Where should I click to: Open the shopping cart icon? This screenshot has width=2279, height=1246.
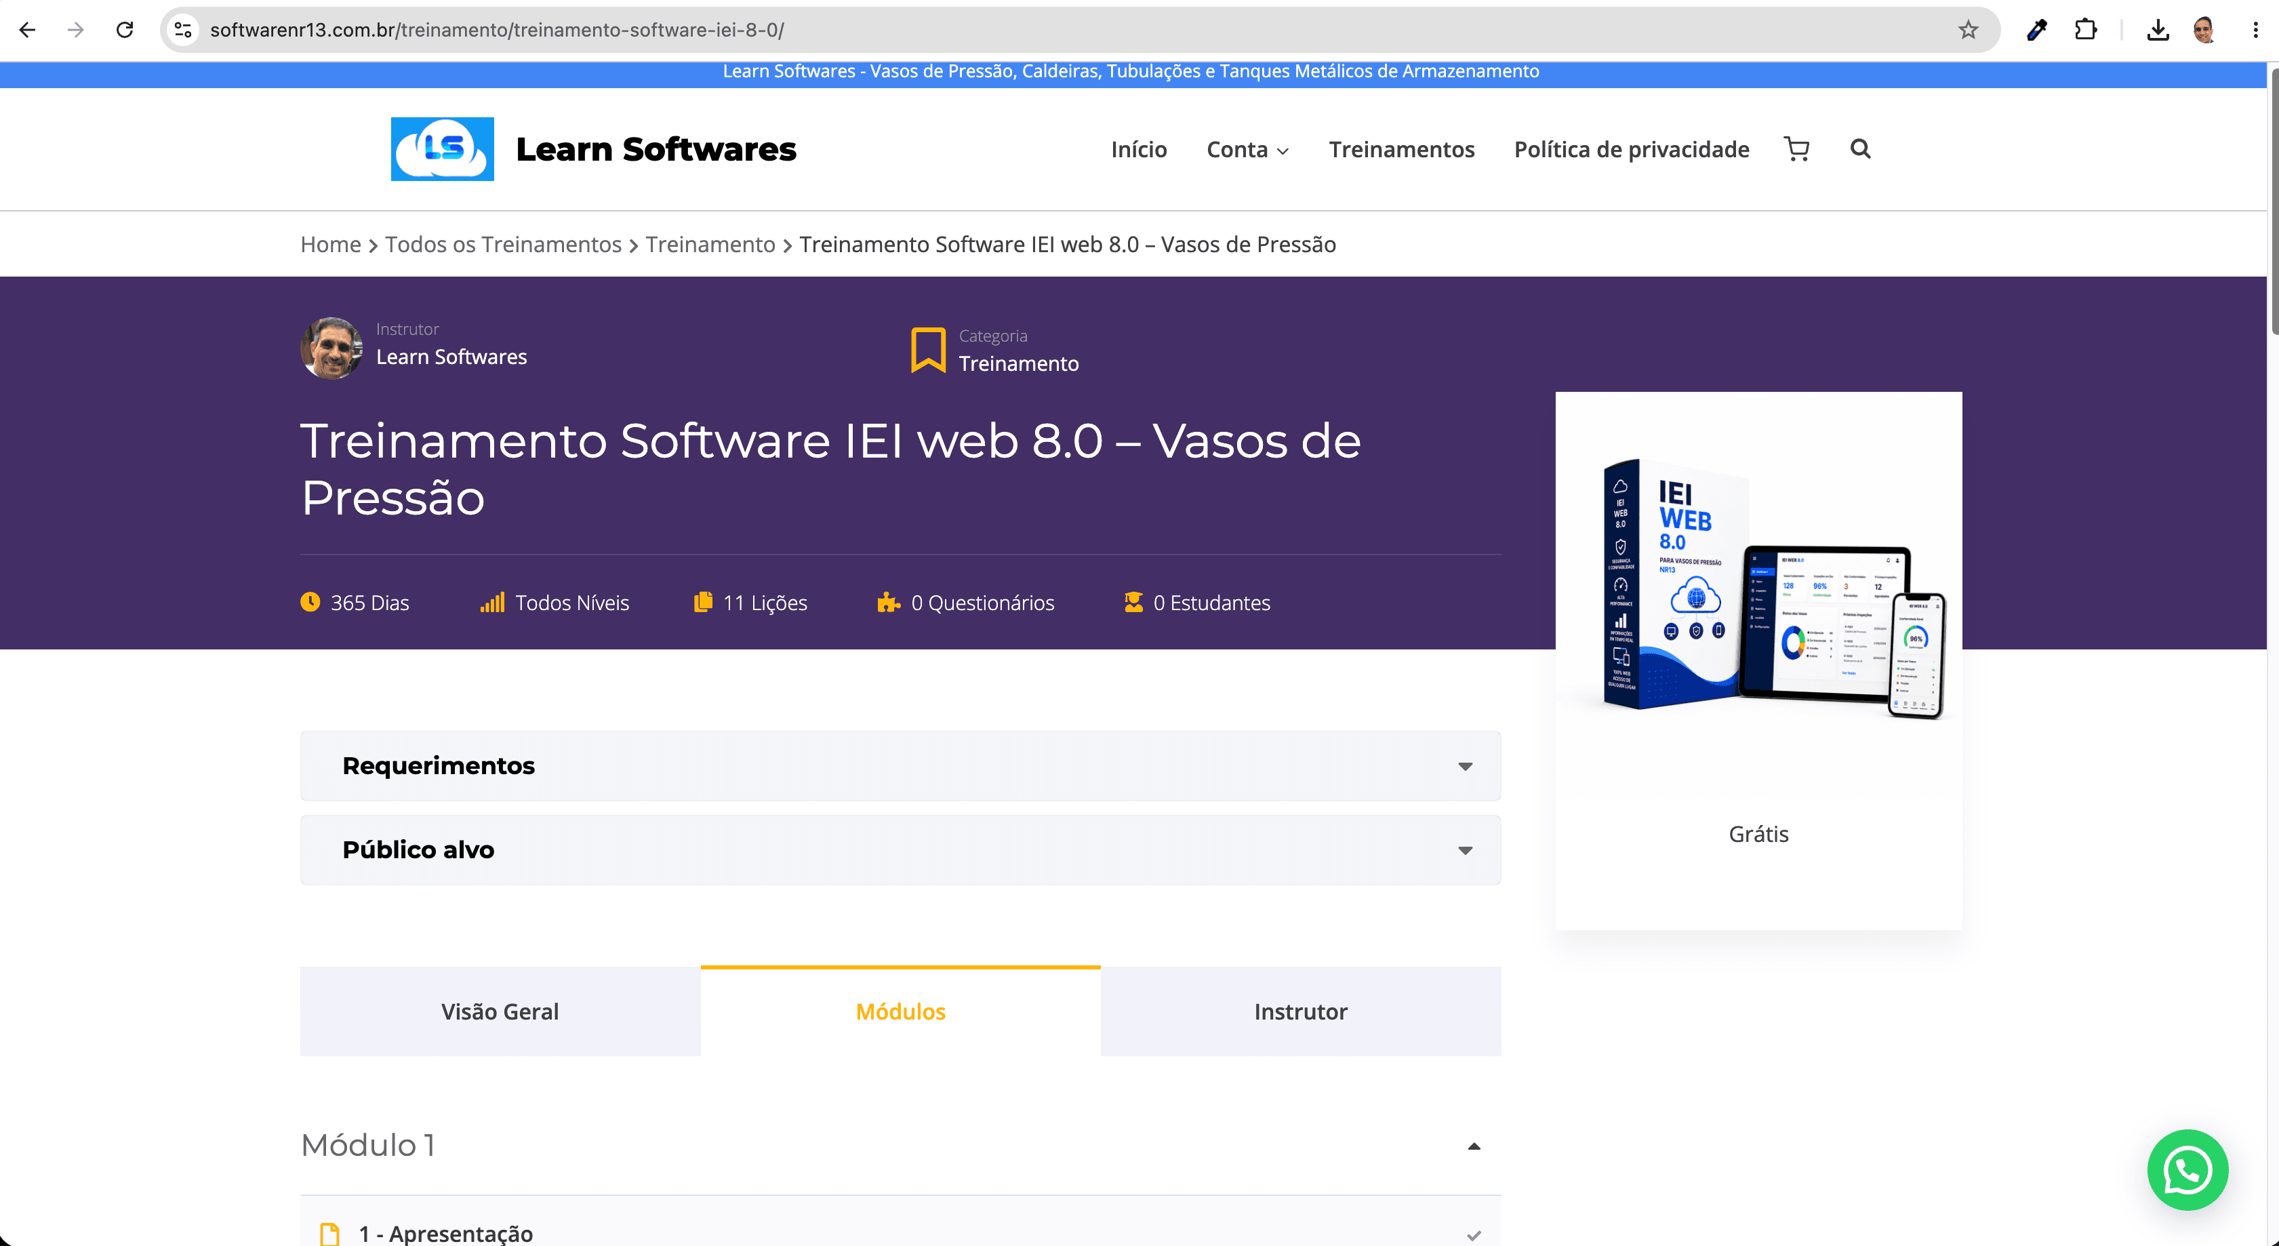[1797, 148]
